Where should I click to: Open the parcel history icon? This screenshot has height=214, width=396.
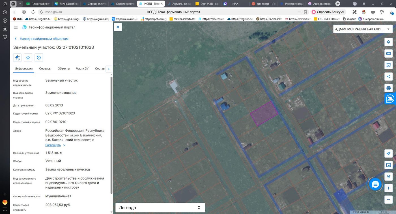[x=39, y=58]
